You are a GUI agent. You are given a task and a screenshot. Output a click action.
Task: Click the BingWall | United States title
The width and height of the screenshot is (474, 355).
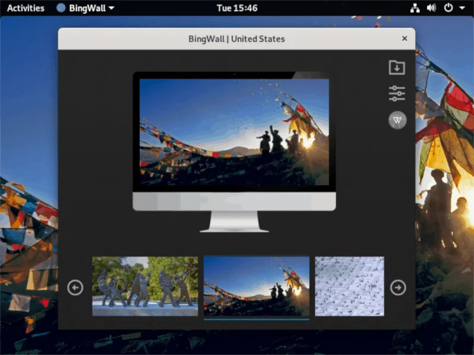(x=236, y=39)
